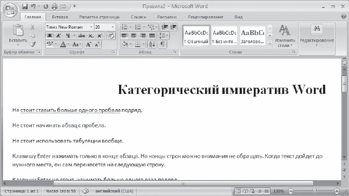Toggle strikethrough abc formatting
The width and height of the screenshot is (349, 196).
(x=82, y=36)
